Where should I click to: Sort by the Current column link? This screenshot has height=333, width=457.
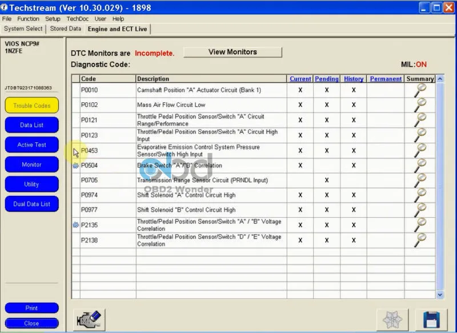[x=300, y=79]
